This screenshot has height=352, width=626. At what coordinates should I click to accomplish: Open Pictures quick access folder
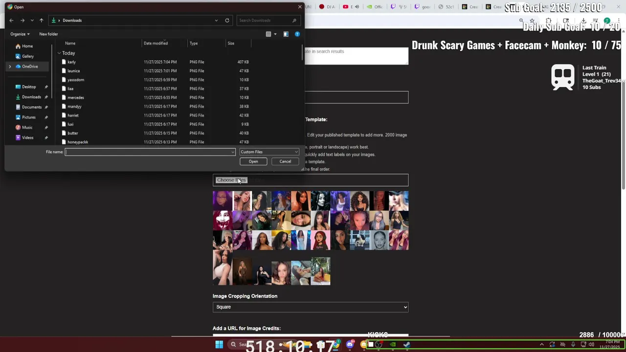28,117
